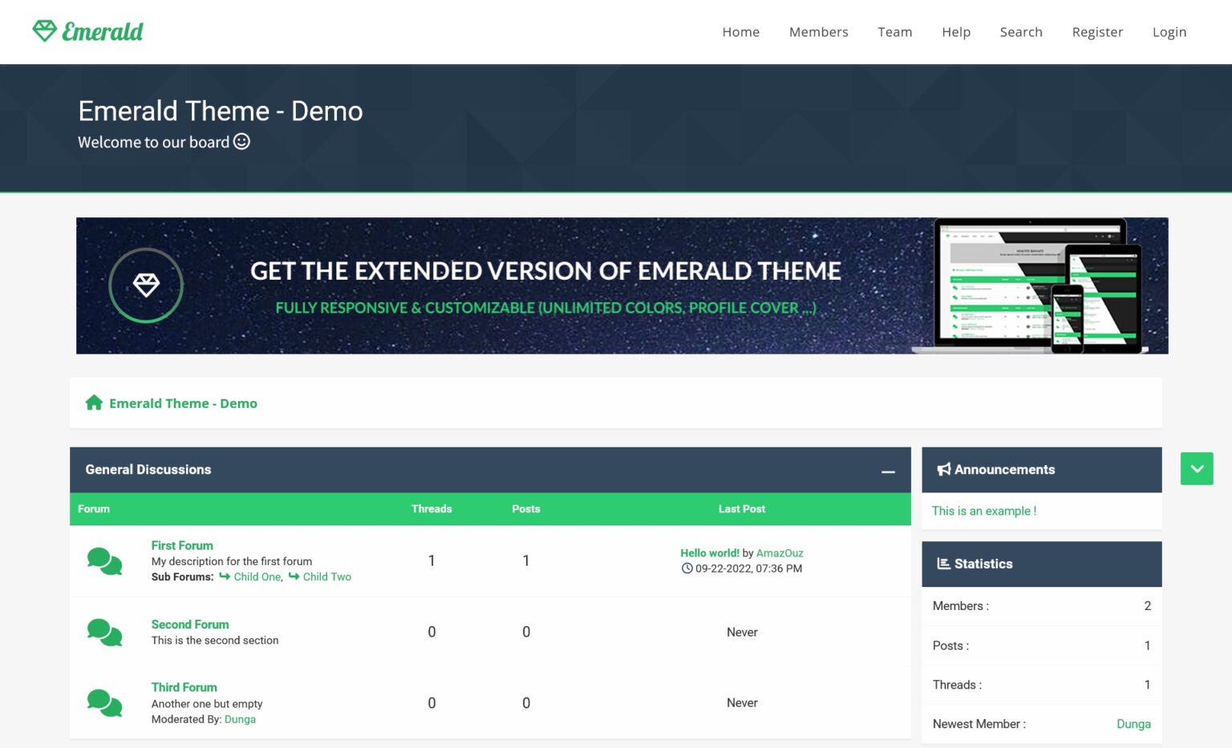1232x748 pixels.
Task: Click the Emerald Theme - Demo page heading
Action: pos(221,111)
